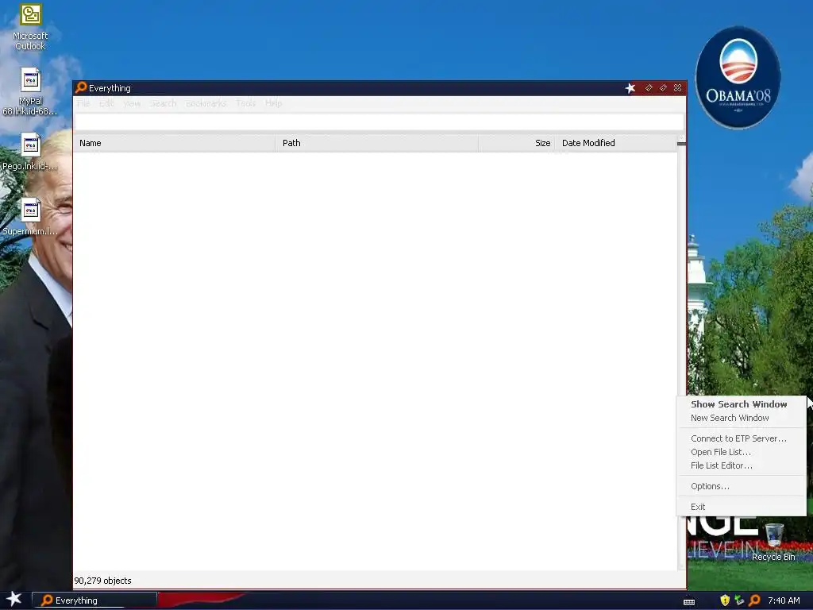Sort results by Size column header
The height and width of the screenshot is (610, 813).
pos(516,143)
